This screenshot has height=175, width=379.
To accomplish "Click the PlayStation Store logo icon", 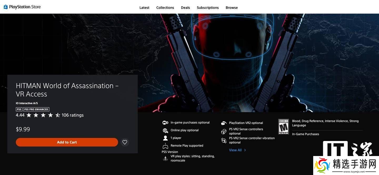I will click(x=6, y=7).
